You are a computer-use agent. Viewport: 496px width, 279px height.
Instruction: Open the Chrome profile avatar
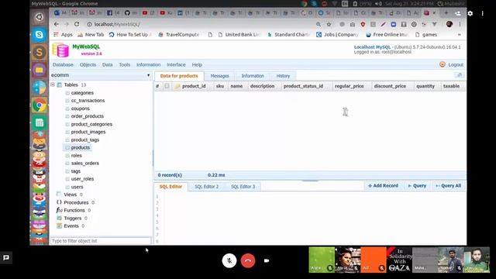coord(449,24)
